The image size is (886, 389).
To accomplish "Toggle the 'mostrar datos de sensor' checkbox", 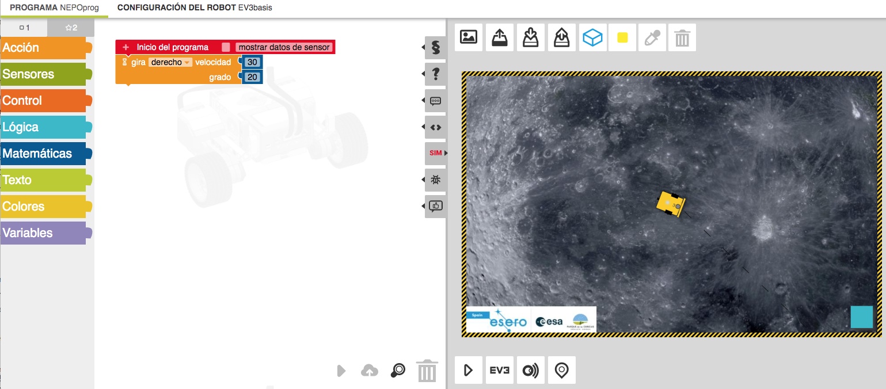I will click(x=226, y=47).
